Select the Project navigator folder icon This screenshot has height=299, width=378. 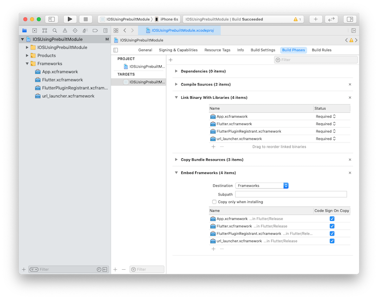click(x=25, y=30)
